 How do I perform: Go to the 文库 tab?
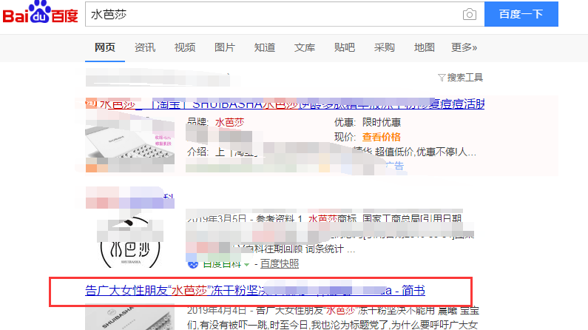point(305,48)
